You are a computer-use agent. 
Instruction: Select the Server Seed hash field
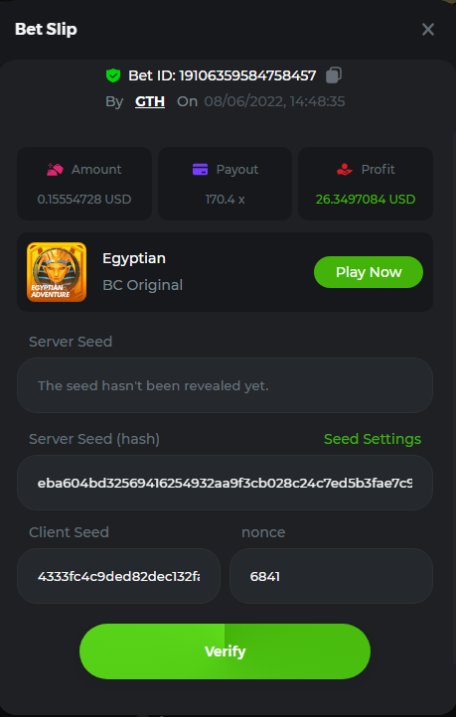click(x=226, y=483)
